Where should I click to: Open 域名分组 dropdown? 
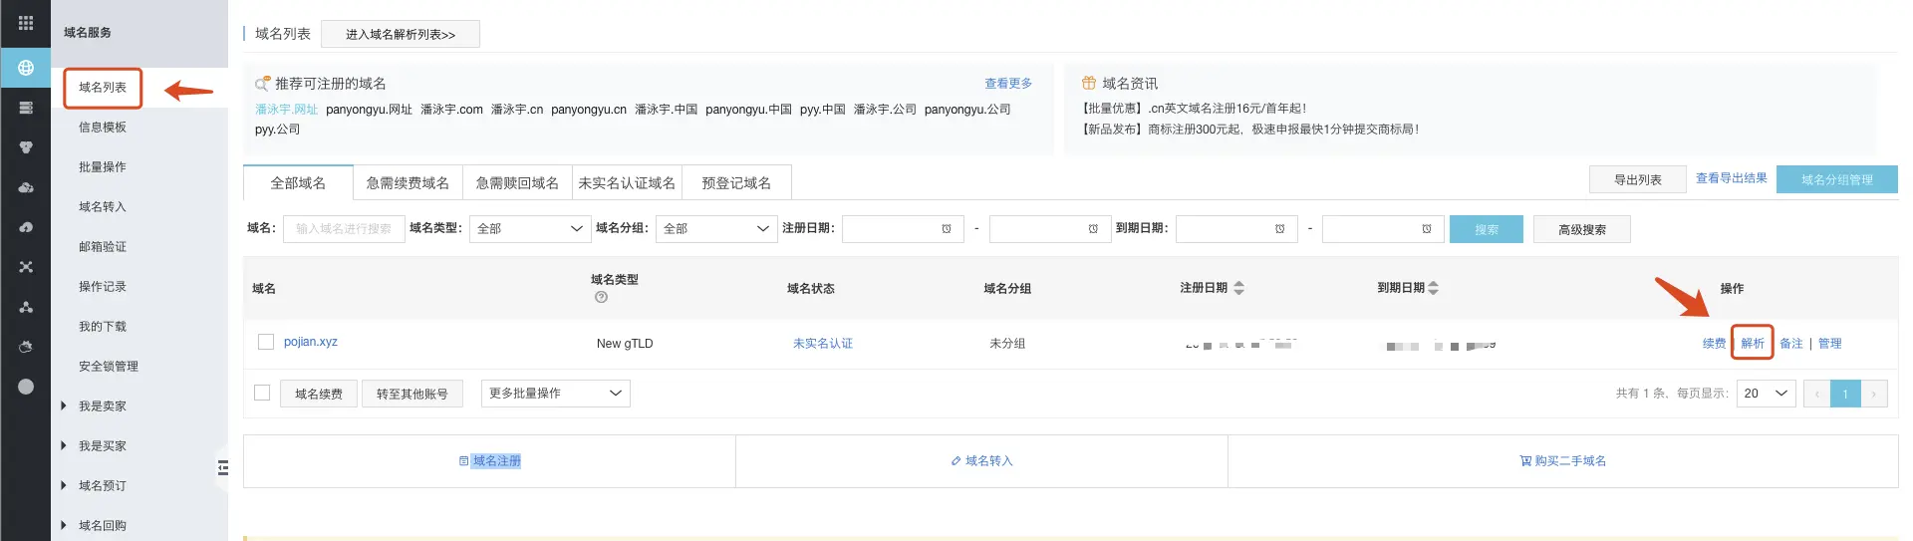pos(716,229)
